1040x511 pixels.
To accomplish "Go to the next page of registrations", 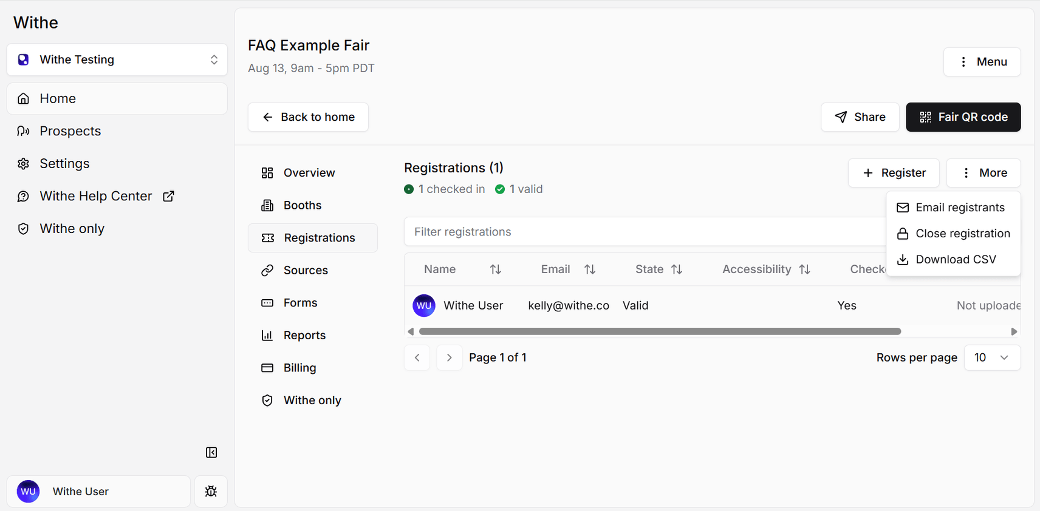I will click(450, 358).
